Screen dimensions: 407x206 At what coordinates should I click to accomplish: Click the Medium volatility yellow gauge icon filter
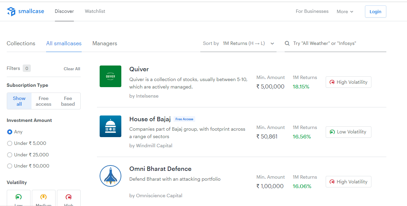coord(44,197)
